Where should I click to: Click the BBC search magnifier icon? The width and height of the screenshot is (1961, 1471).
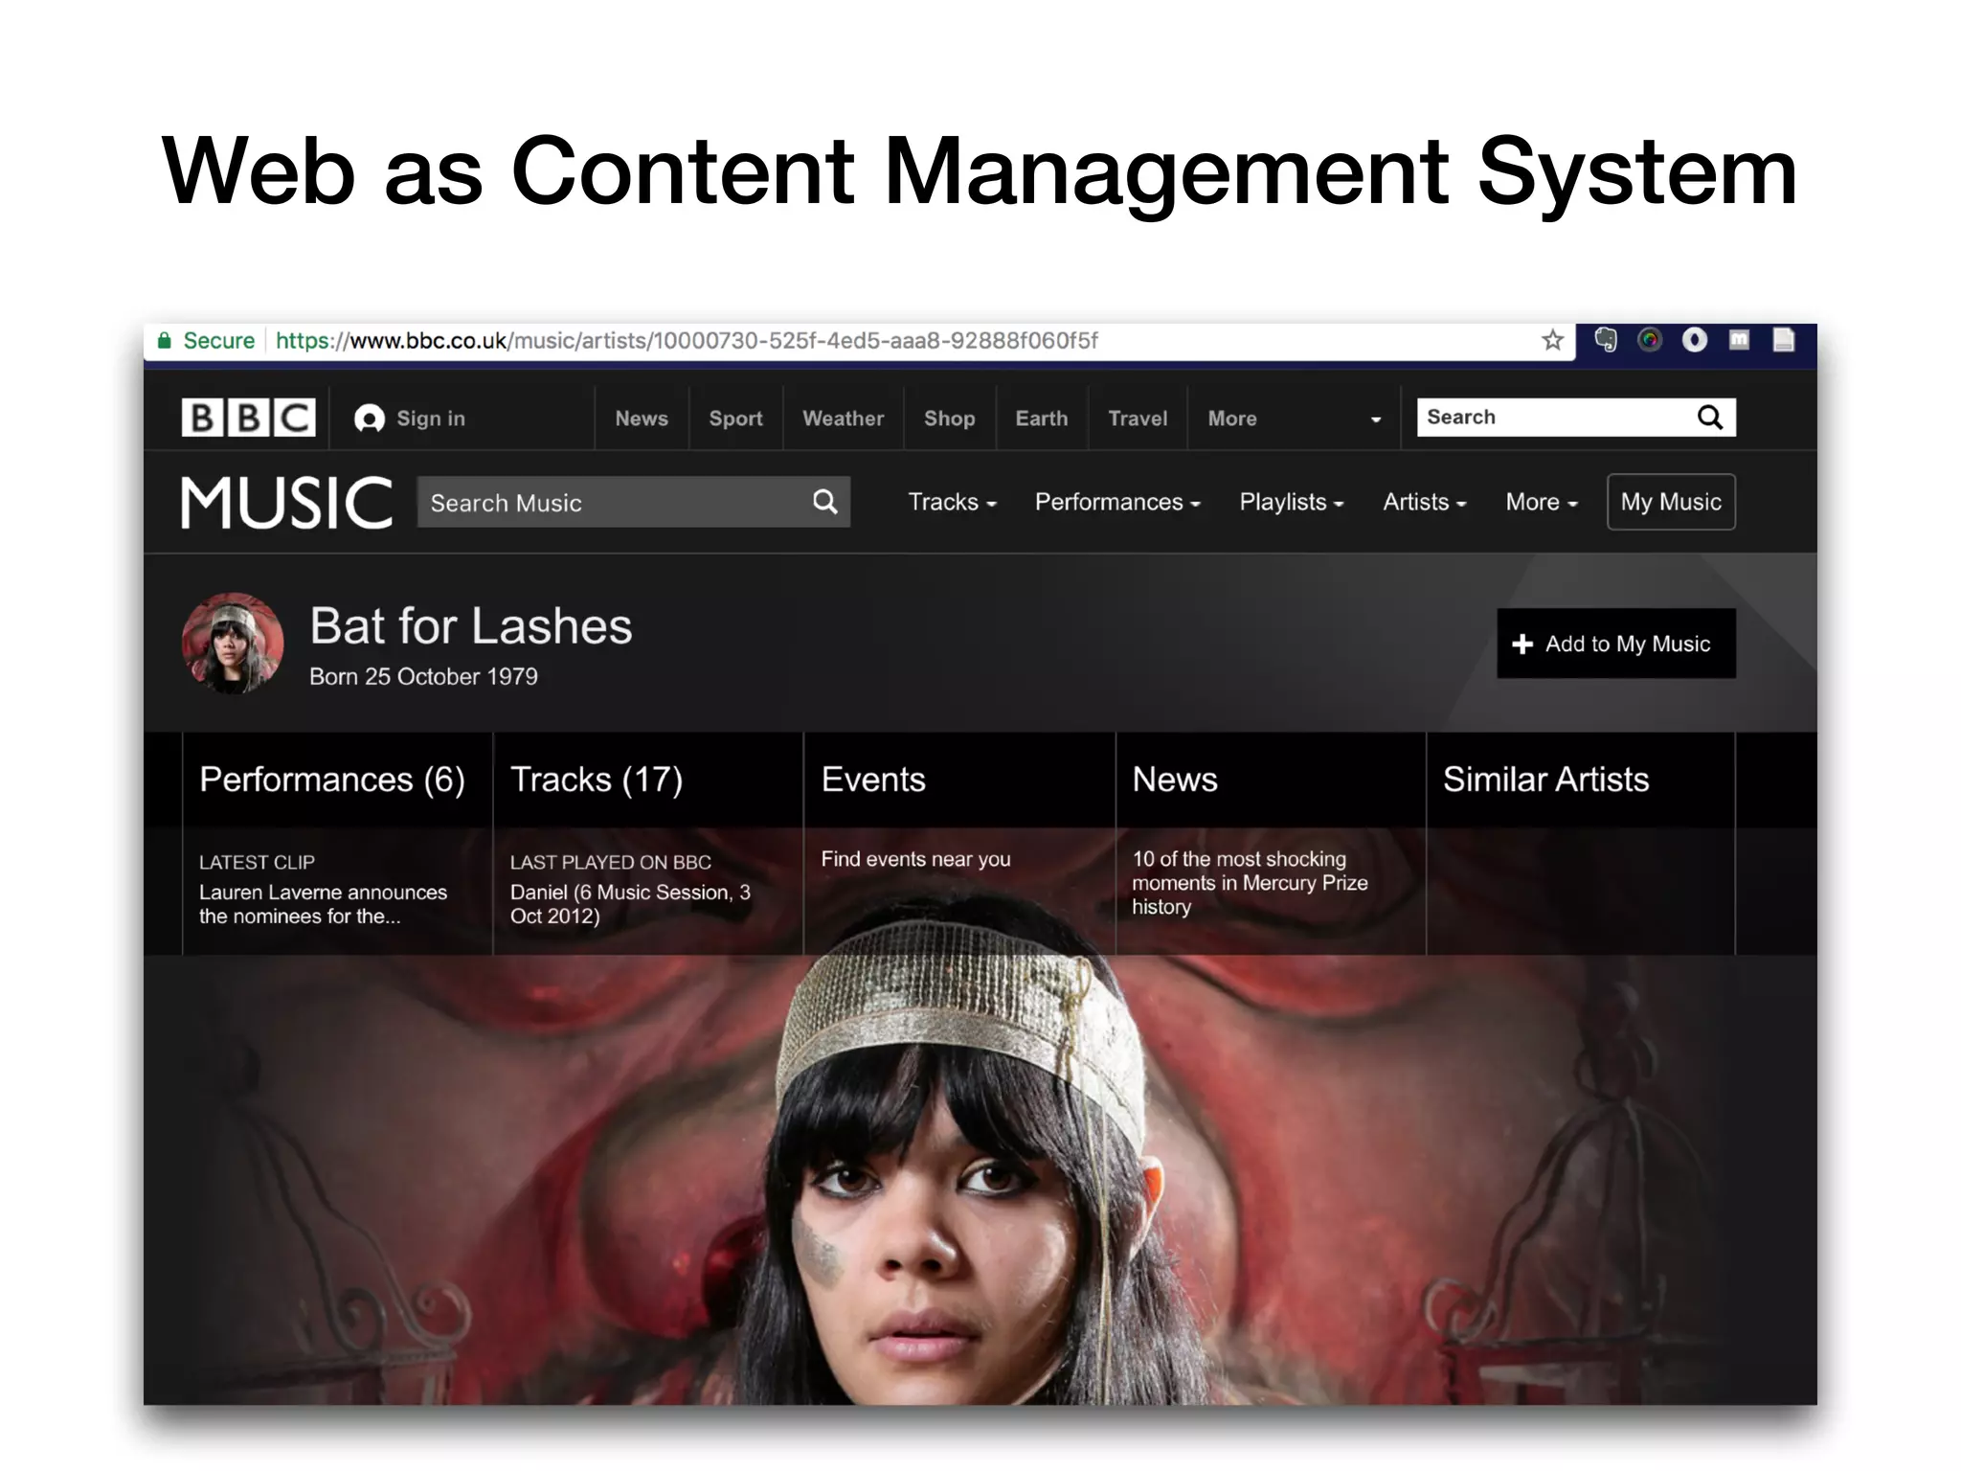[1710, 418]
